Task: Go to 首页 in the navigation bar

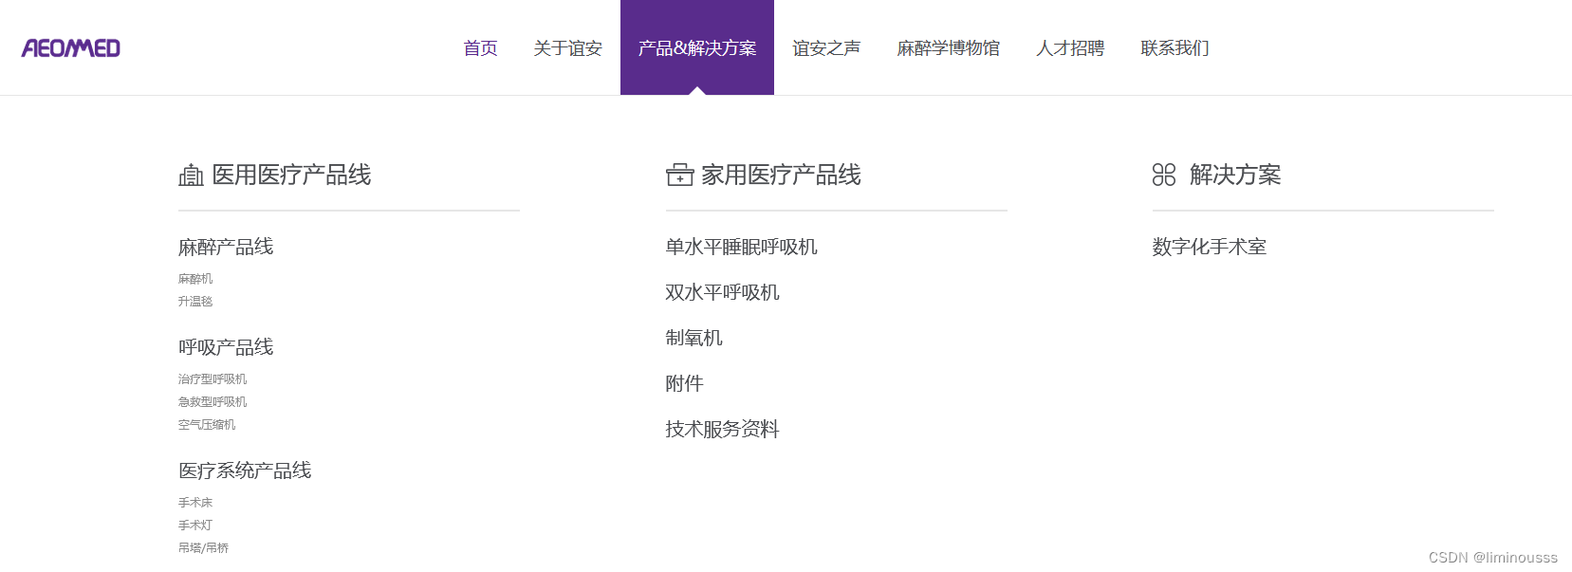Action: point(480,47)
